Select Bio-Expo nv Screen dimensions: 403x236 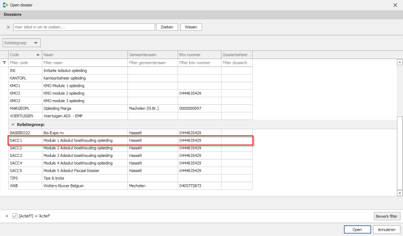coord(54,133)
